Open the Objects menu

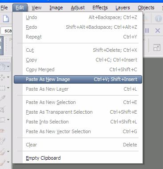146,8
